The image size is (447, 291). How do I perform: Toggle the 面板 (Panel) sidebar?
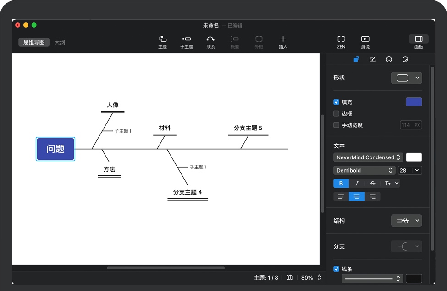(x=419, y=42)
